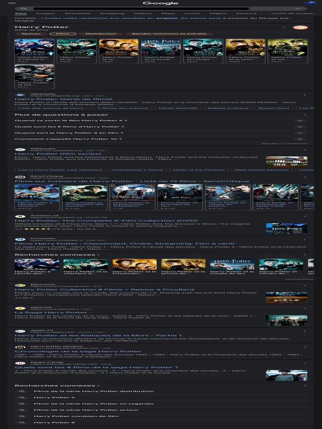Expand 'Comment s'appelle Harry Potter 10 ?' question
Screen dimensions: 322x429
300,139
